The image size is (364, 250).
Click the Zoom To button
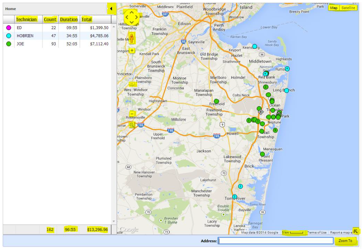click(345, 241)
